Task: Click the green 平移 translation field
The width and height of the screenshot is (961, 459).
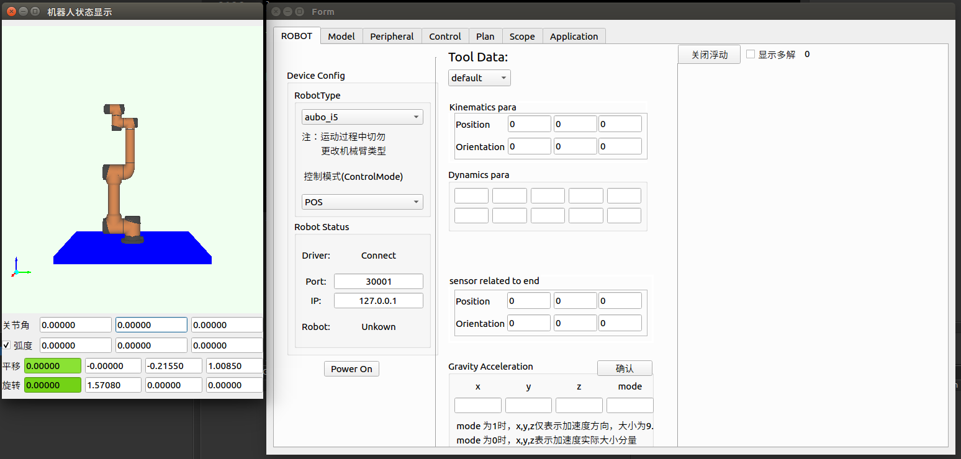Action: tap(53, 366)
